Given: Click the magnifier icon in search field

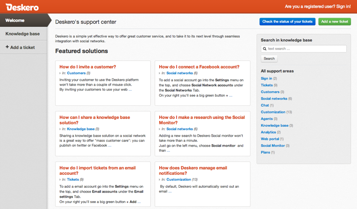Looking at the screenshot, I should pyautogui.click(x=265, y=49).
